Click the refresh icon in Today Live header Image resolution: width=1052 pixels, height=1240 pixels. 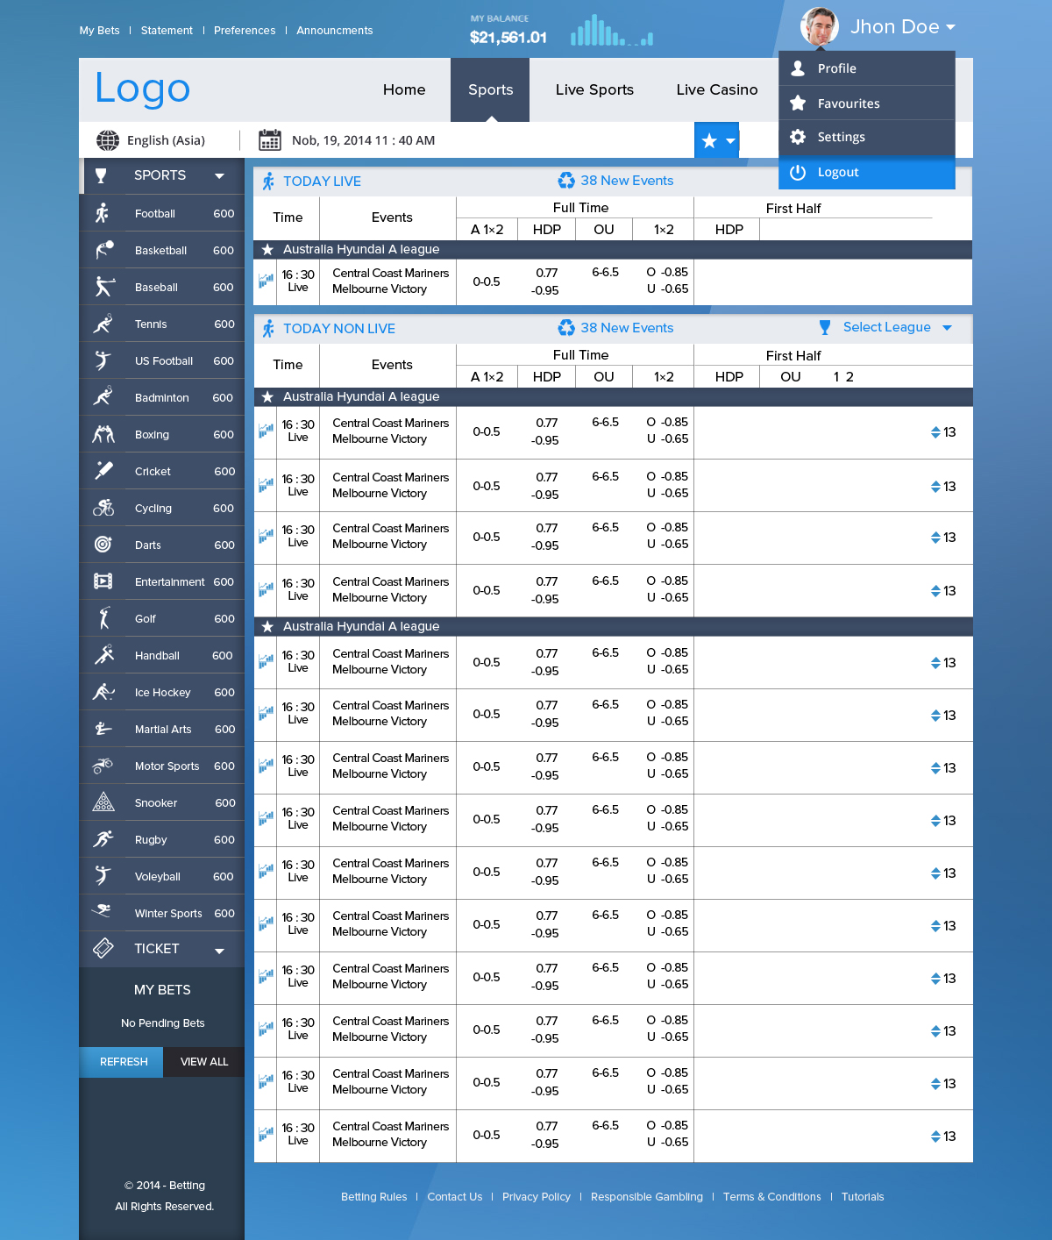click(566, 181)
